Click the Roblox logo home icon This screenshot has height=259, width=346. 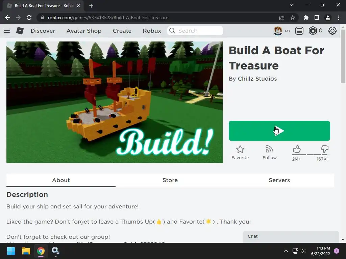pyautogui.click(x=20, y=31)
